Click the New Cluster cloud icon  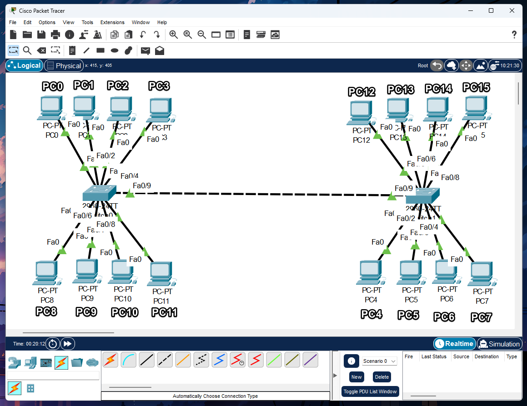click(x=452, y=65)
